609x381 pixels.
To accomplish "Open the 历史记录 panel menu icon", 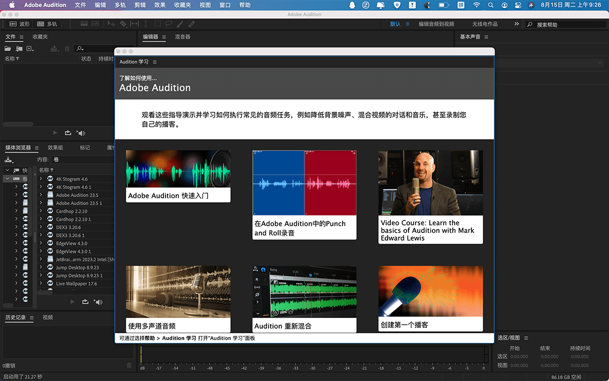I will 31,317.
